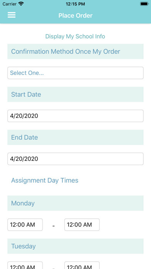This screenshot has width=151, height=269.
Task: Set Tuesday end time
Action: click(x=82, y=265)
